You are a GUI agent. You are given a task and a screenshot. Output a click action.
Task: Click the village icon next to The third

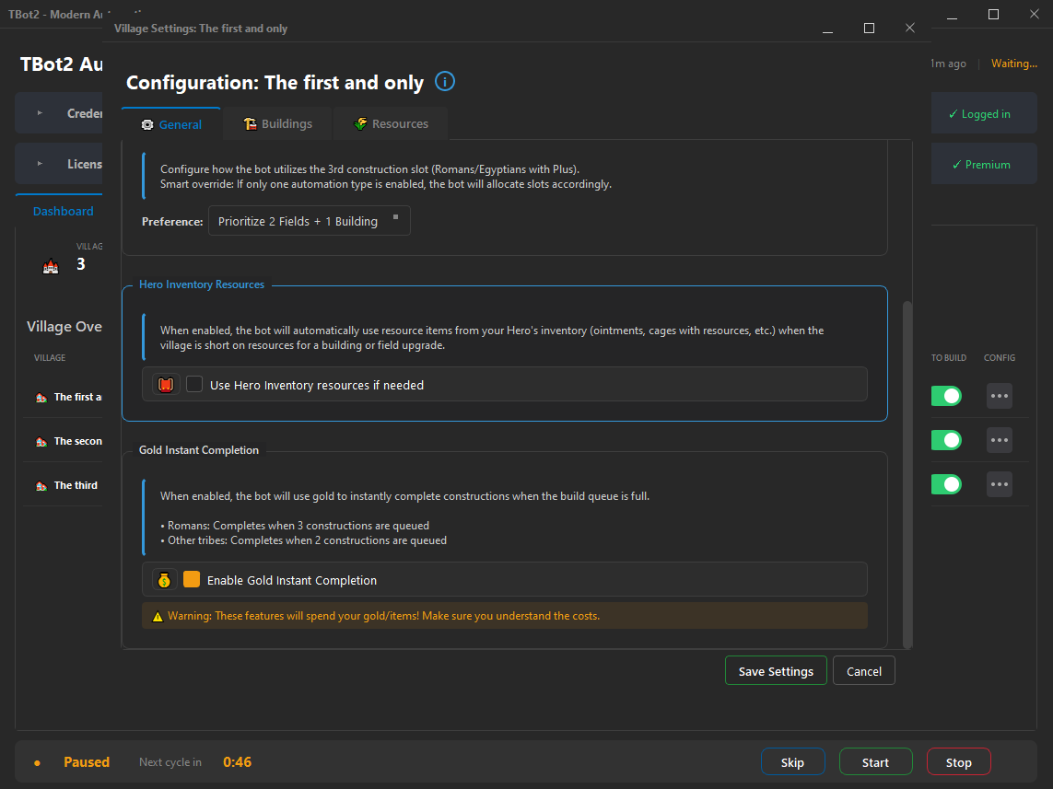41,485
